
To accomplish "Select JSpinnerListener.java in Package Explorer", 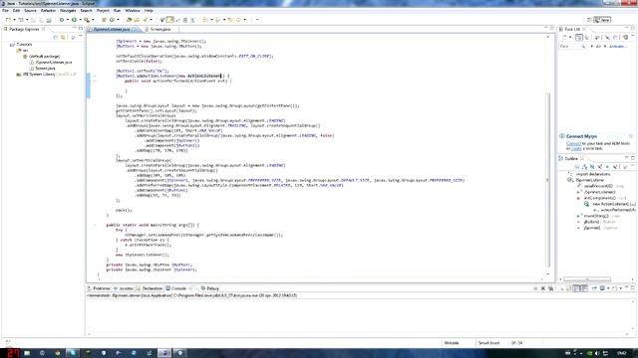I will tap(53, 62).
